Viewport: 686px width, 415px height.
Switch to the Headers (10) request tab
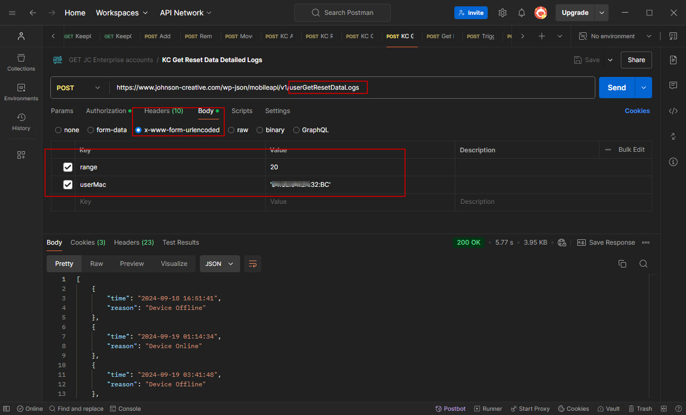coord(163,111)
